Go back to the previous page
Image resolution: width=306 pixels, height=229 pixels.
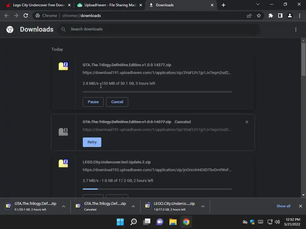pos(7,16)
